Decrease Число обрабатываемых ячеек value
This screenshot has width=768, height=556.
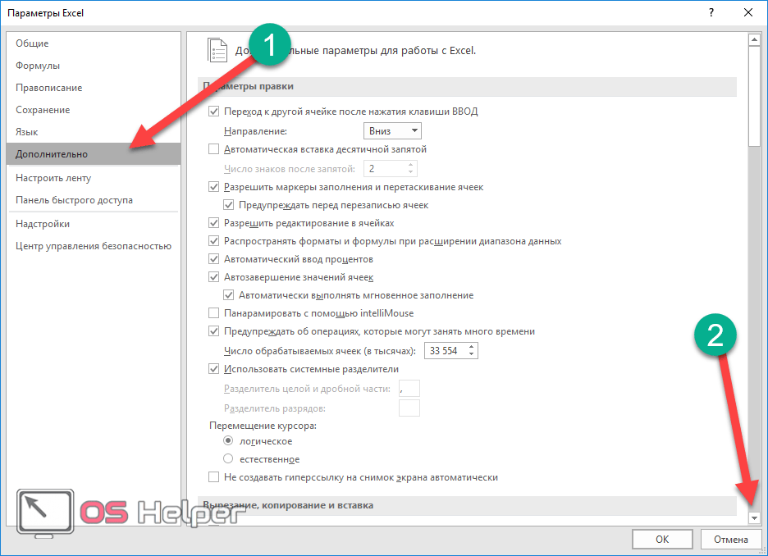tap(471, 354)
